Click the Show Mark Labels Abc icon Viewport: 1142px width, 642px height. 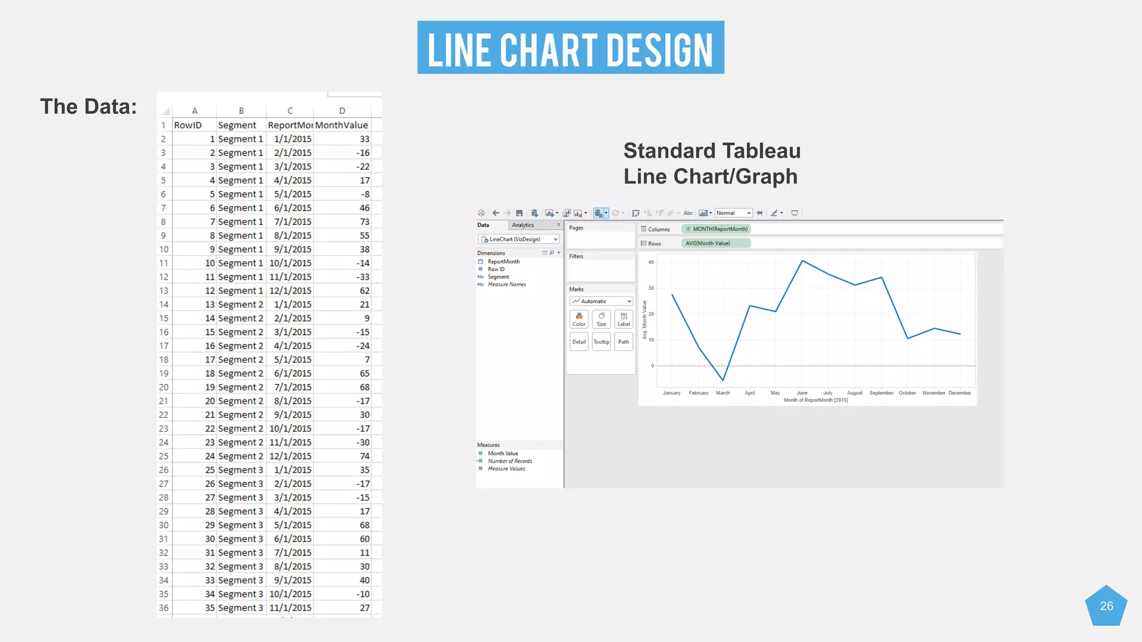[688, 213]
